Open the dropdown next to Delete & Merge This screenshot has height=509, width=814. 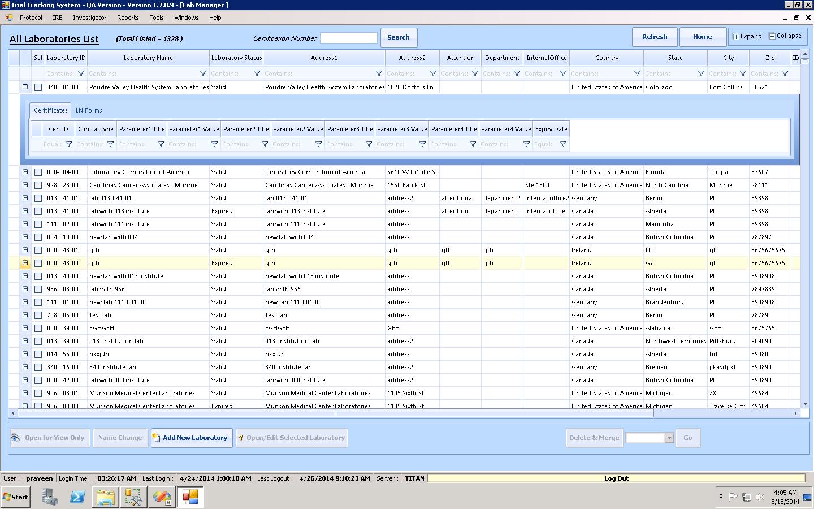click(x=669, y=438)
